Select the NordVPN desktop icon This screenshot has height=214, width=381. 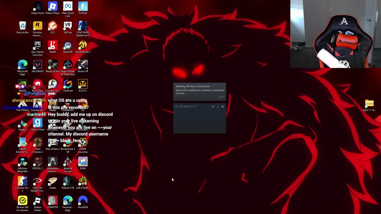[x=83, y=202]
